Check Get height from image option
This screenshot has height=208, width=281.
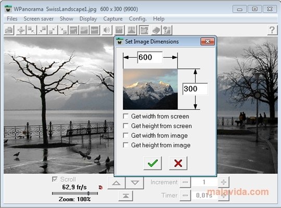pos(126,145)
